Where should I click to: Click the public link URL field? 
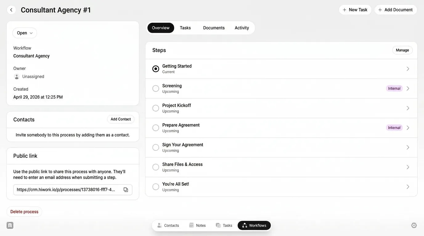point(73,190)
